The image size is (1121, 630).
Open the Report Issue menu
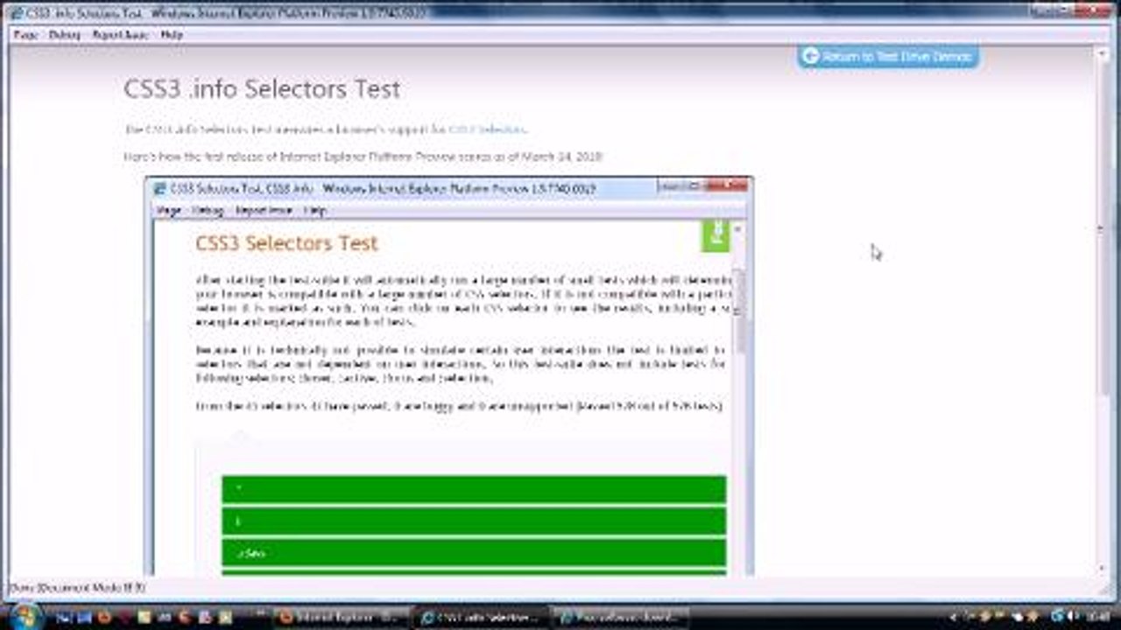pos(120,35)
